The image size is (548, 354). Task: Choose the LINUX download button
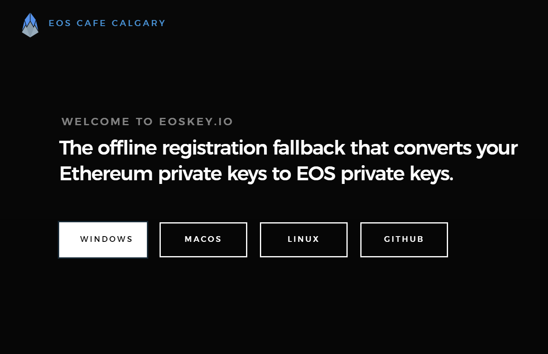tap(304, 240)
